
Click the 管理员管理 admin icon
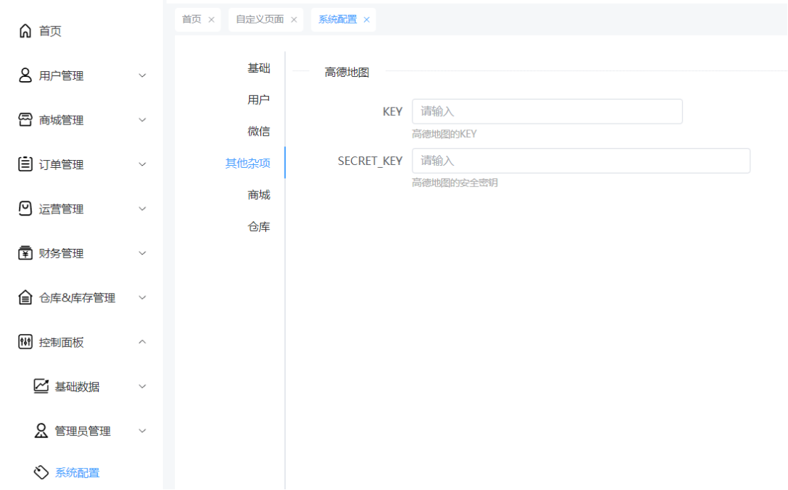coord(41,431)
